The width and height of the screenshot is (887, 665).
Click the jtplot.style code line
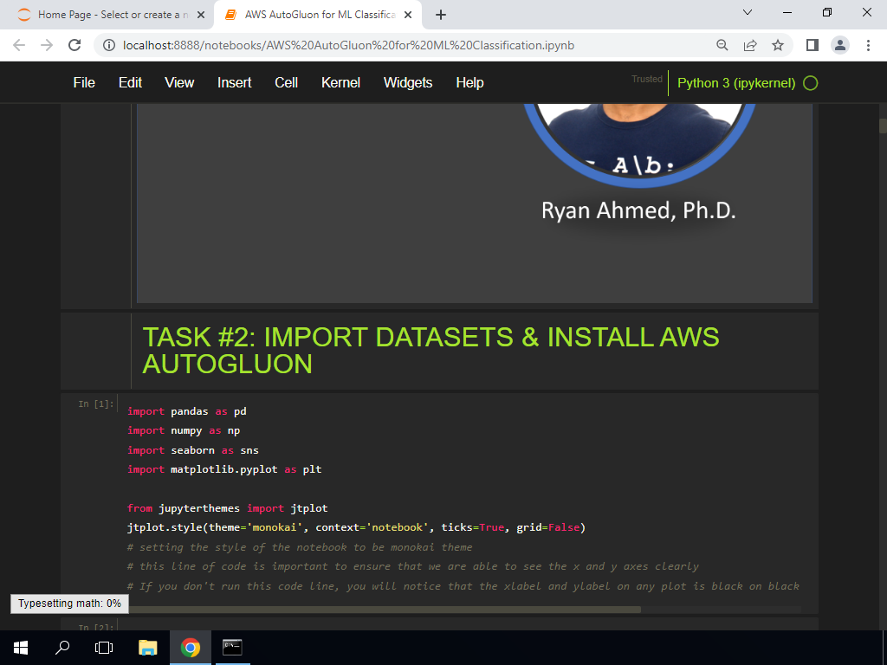tap(356, 527)
